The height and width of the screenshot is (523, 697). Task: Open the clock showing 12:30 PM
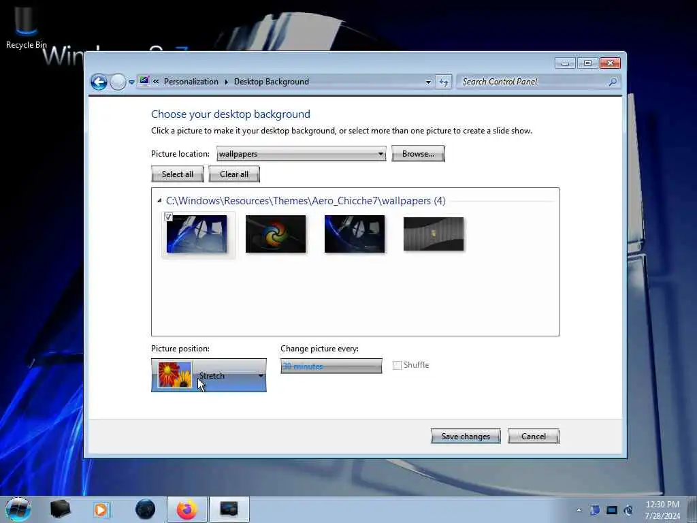click(662, 510)
